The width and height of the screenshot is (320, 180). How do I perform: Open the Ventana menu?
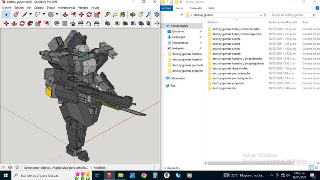coord(83,8)
